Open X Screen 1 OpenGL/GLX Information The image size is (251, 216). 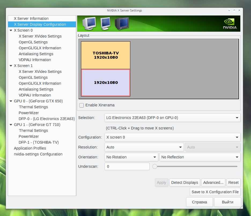click(42, 83)
